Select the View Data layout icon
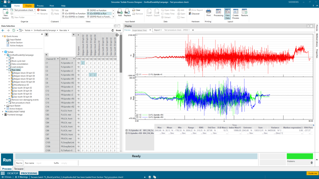The image size is (319, 179). 227,14
